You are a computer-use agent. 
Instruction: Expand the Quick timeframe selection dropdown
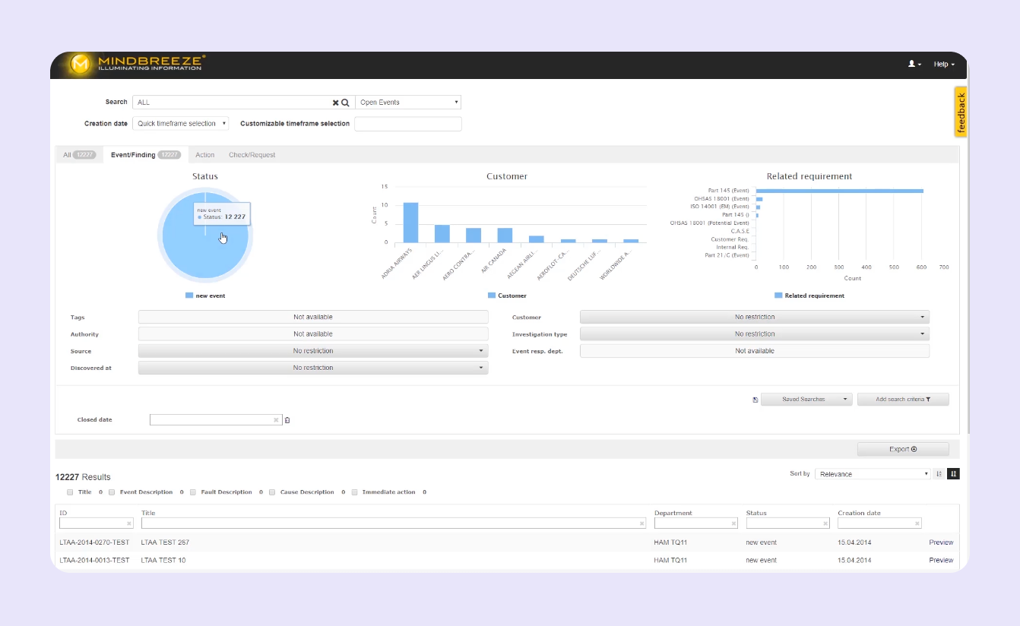point(180,123)
